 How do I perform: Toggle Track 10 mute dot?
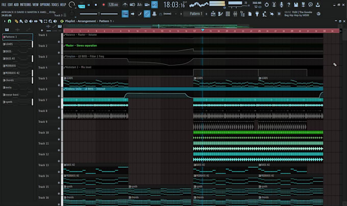(59, 139)
